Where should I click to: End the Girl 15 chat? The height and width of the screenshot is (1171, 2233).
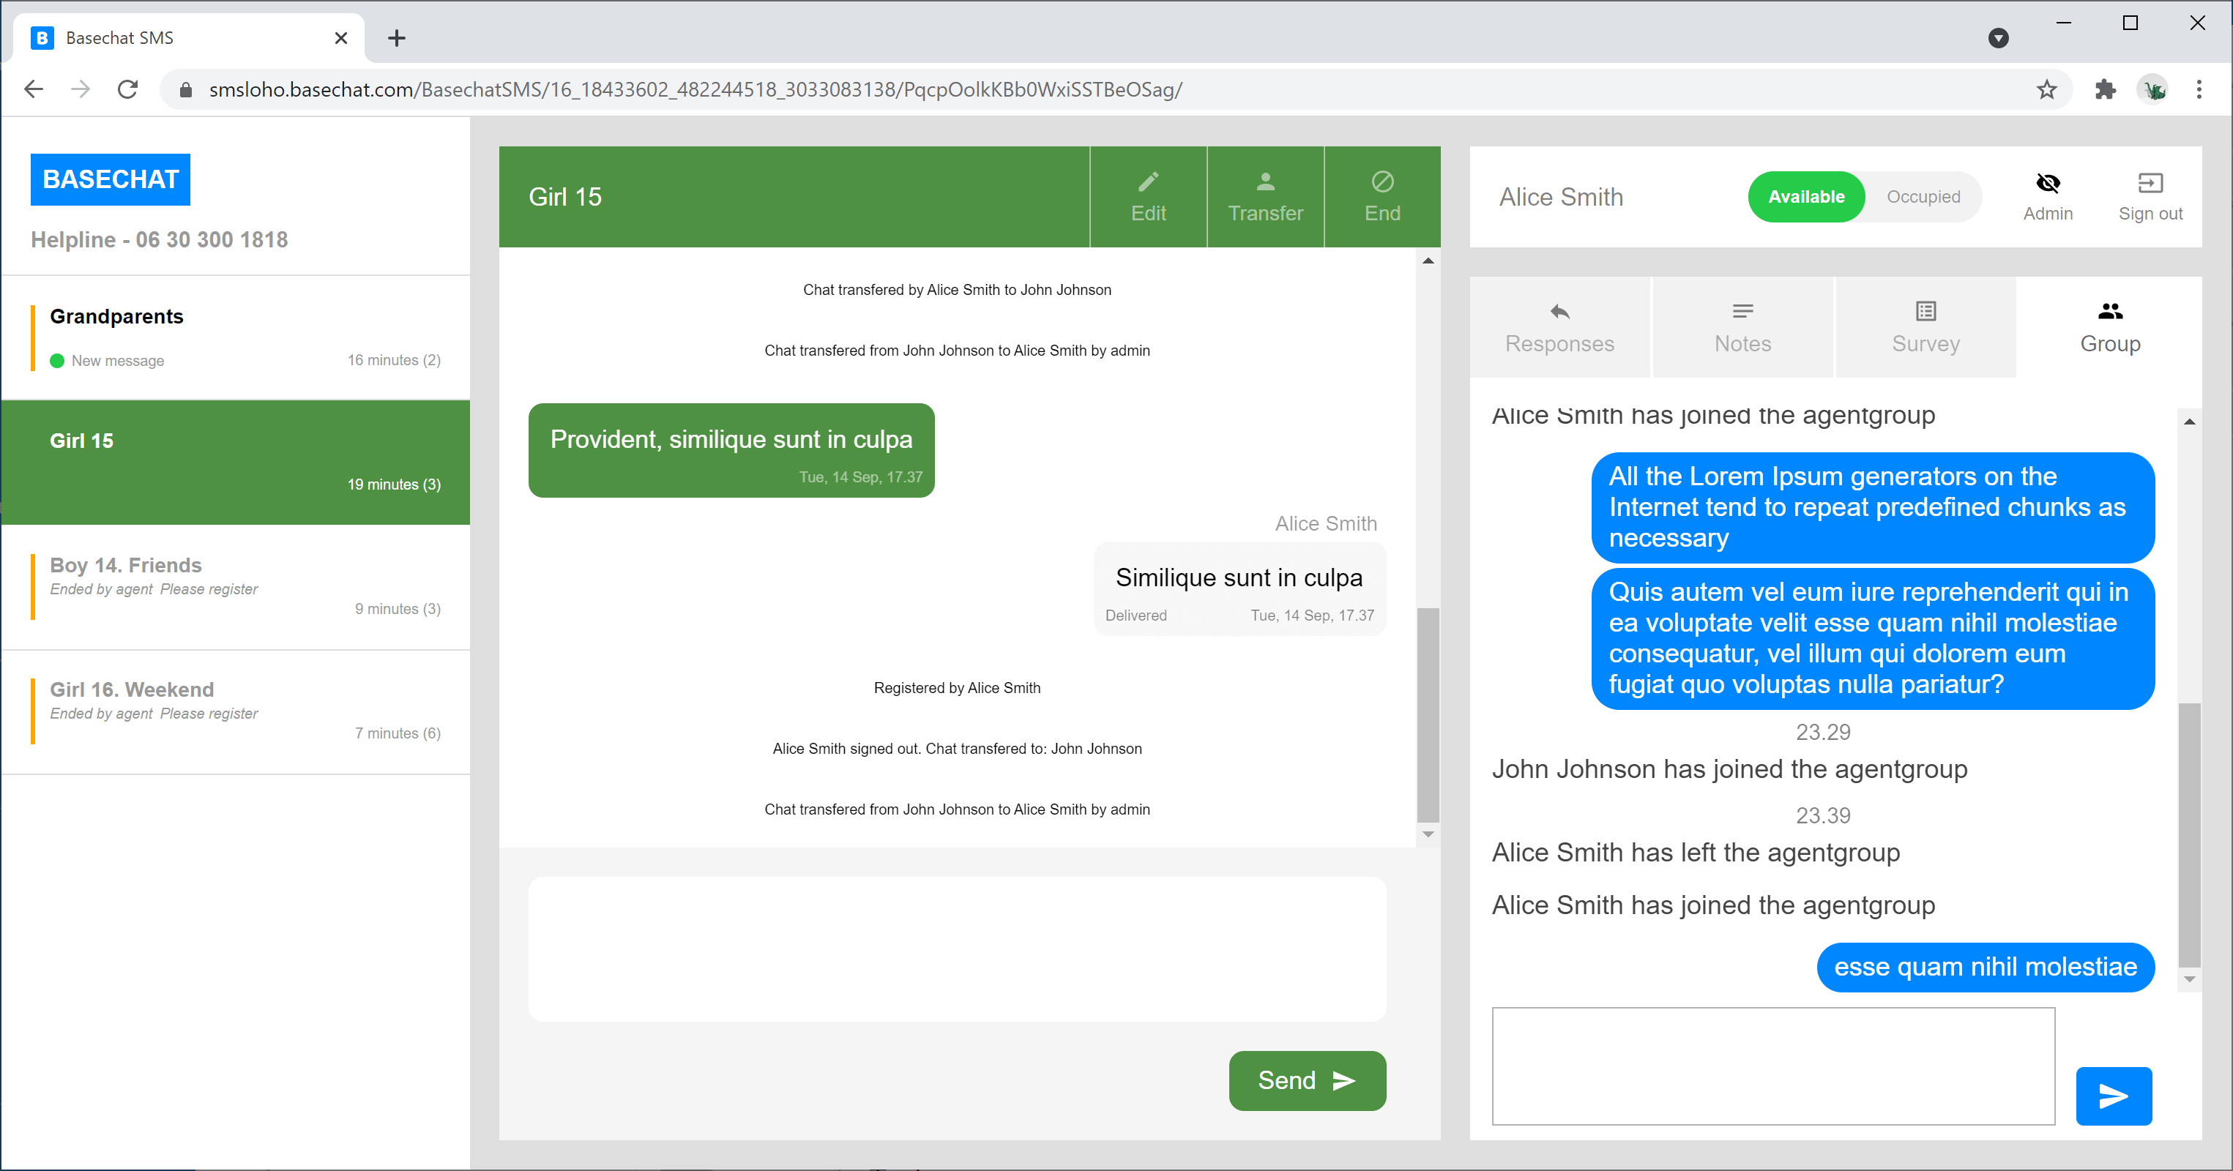tap(1382, 197)
